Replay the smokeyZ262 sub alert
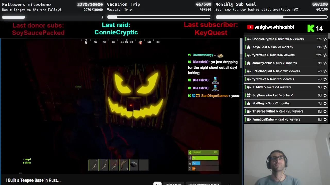The height and width of the screenshot is (185, 330). [x=325, y=63]
